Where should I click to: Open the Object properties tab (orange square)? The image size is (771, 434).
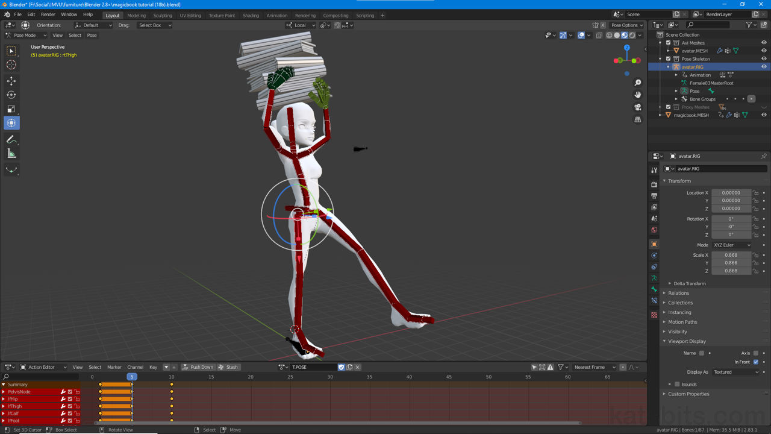pos(654,244)
